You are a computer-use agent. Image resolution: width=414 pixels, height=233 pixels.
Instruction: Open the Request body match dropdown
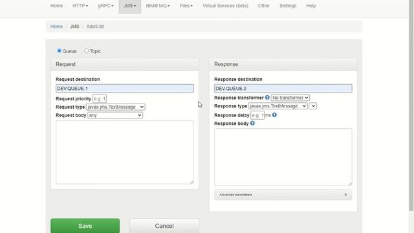tap(115, 115)
